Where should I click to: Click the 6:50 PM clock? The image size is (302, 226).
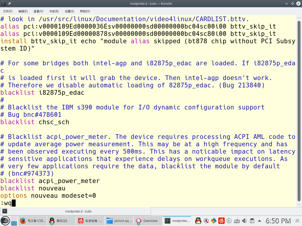point(278,221)
